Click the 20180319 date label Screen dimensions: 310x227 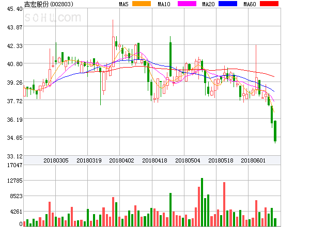(x=89, y=160)
